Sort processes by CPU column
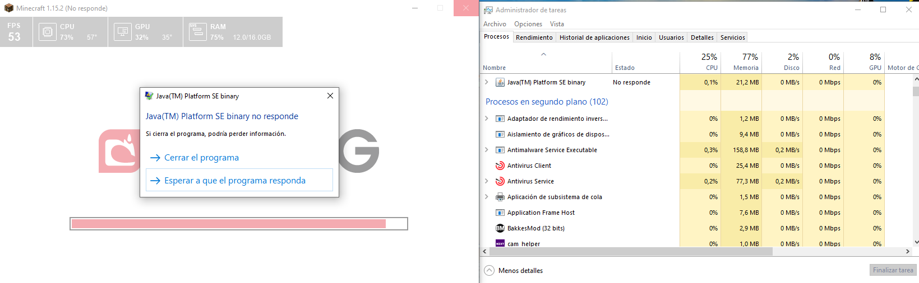The width and height of the screenshot is (919, 283). pos(700,63)
